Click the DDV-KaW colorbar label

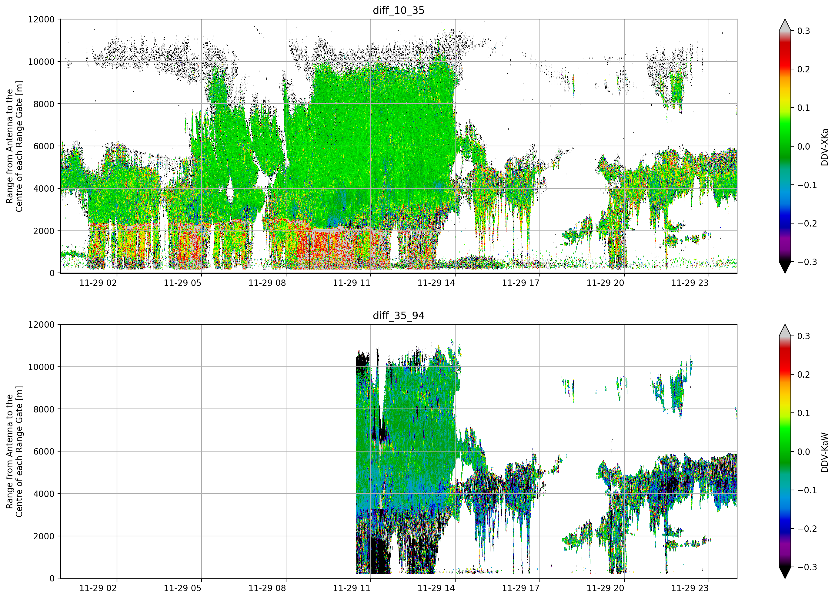coord(825,452)
